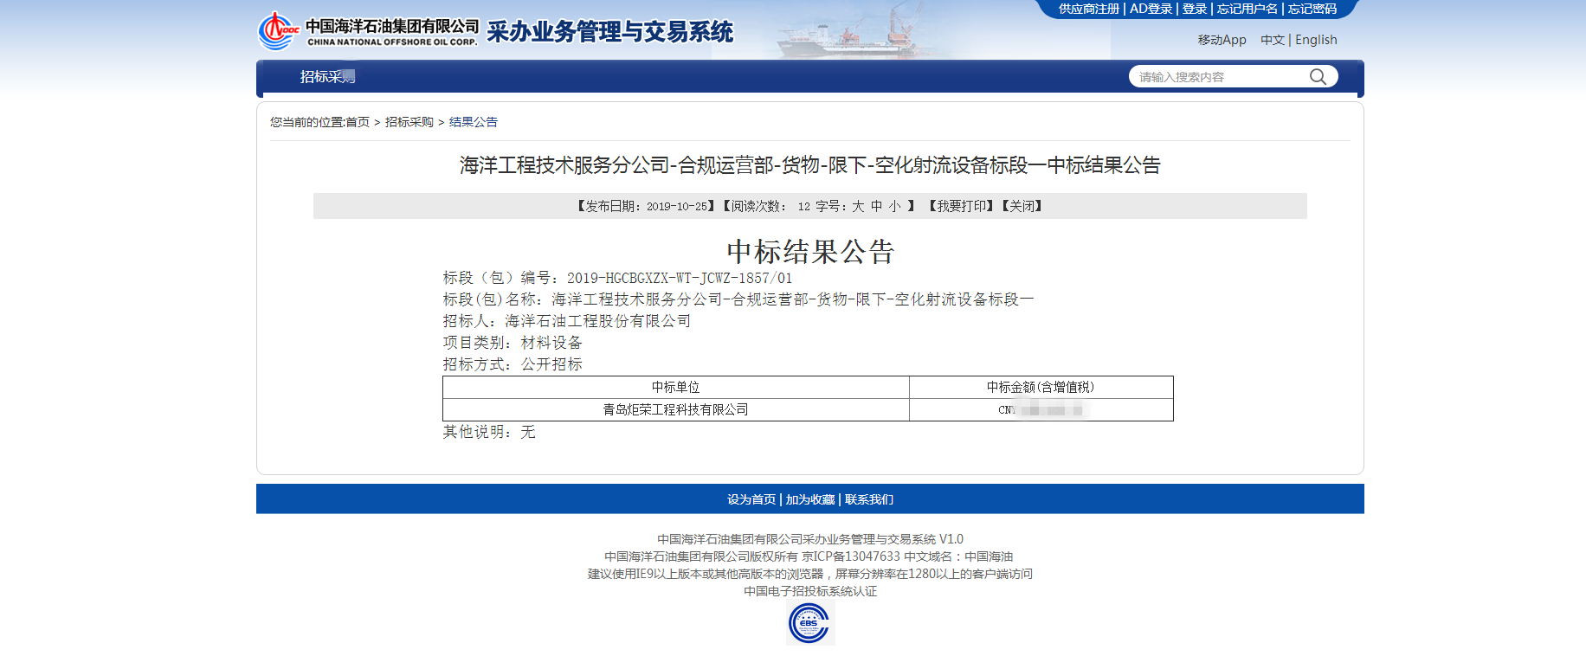Click 忘记用户名 forgot username link
This screenshot has width=1586, height=656.
pyautogui.click(x=1247, y=9)
